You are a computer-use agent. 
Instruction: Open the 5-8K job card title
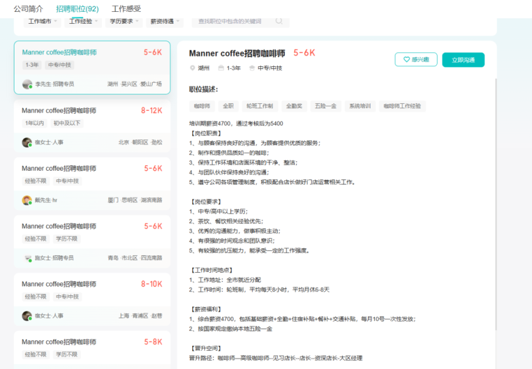[x=59, y=342]
